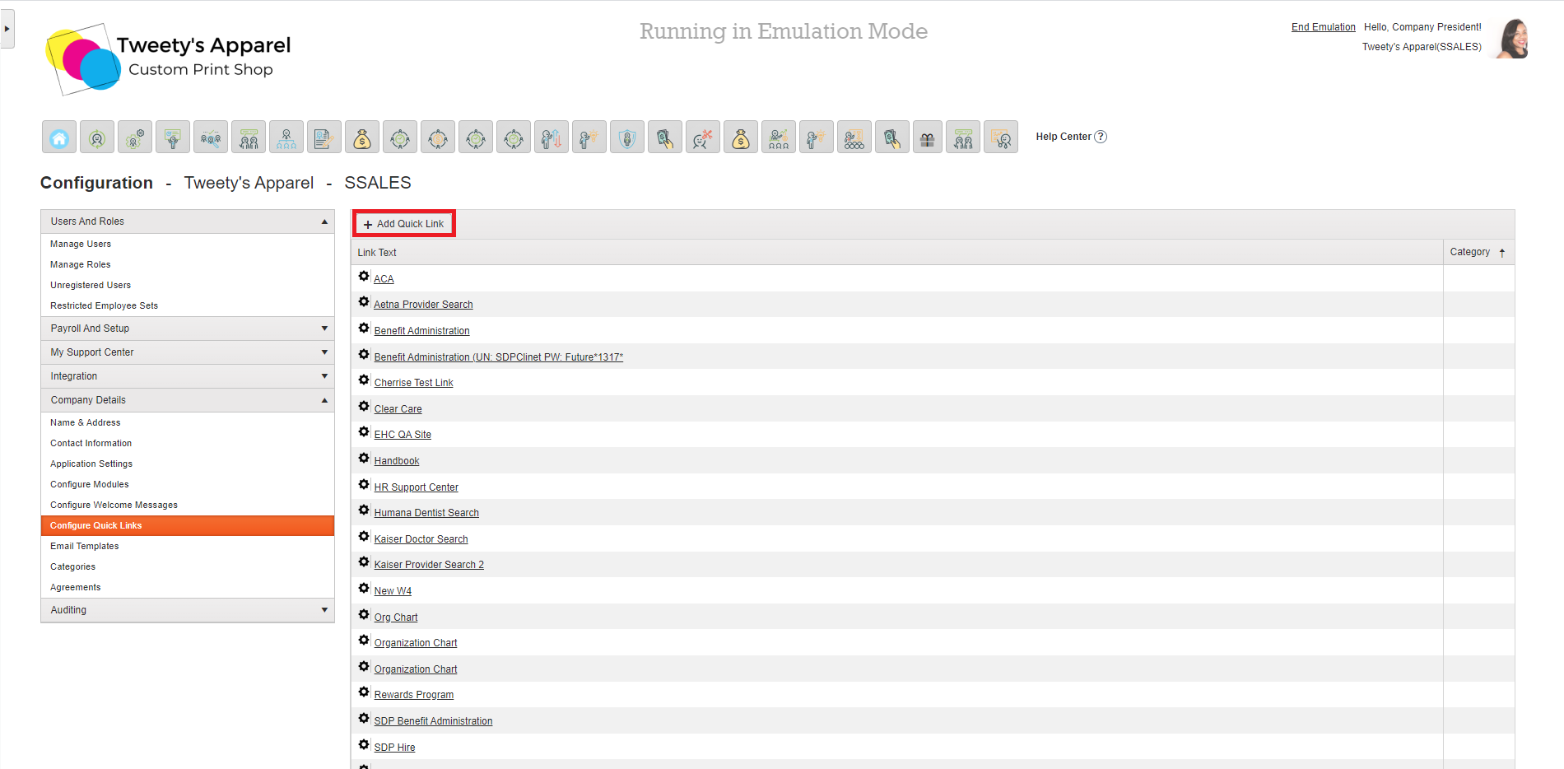
Task: Open Configure Modules menu item
Action: (x=89, y=484)
